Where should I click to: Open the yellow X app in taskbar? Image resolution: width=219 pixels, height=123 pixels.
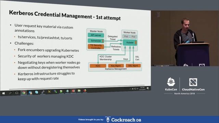point(49,92)
